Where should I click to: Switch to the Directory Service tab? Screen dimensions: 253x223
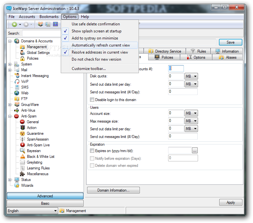165,51
